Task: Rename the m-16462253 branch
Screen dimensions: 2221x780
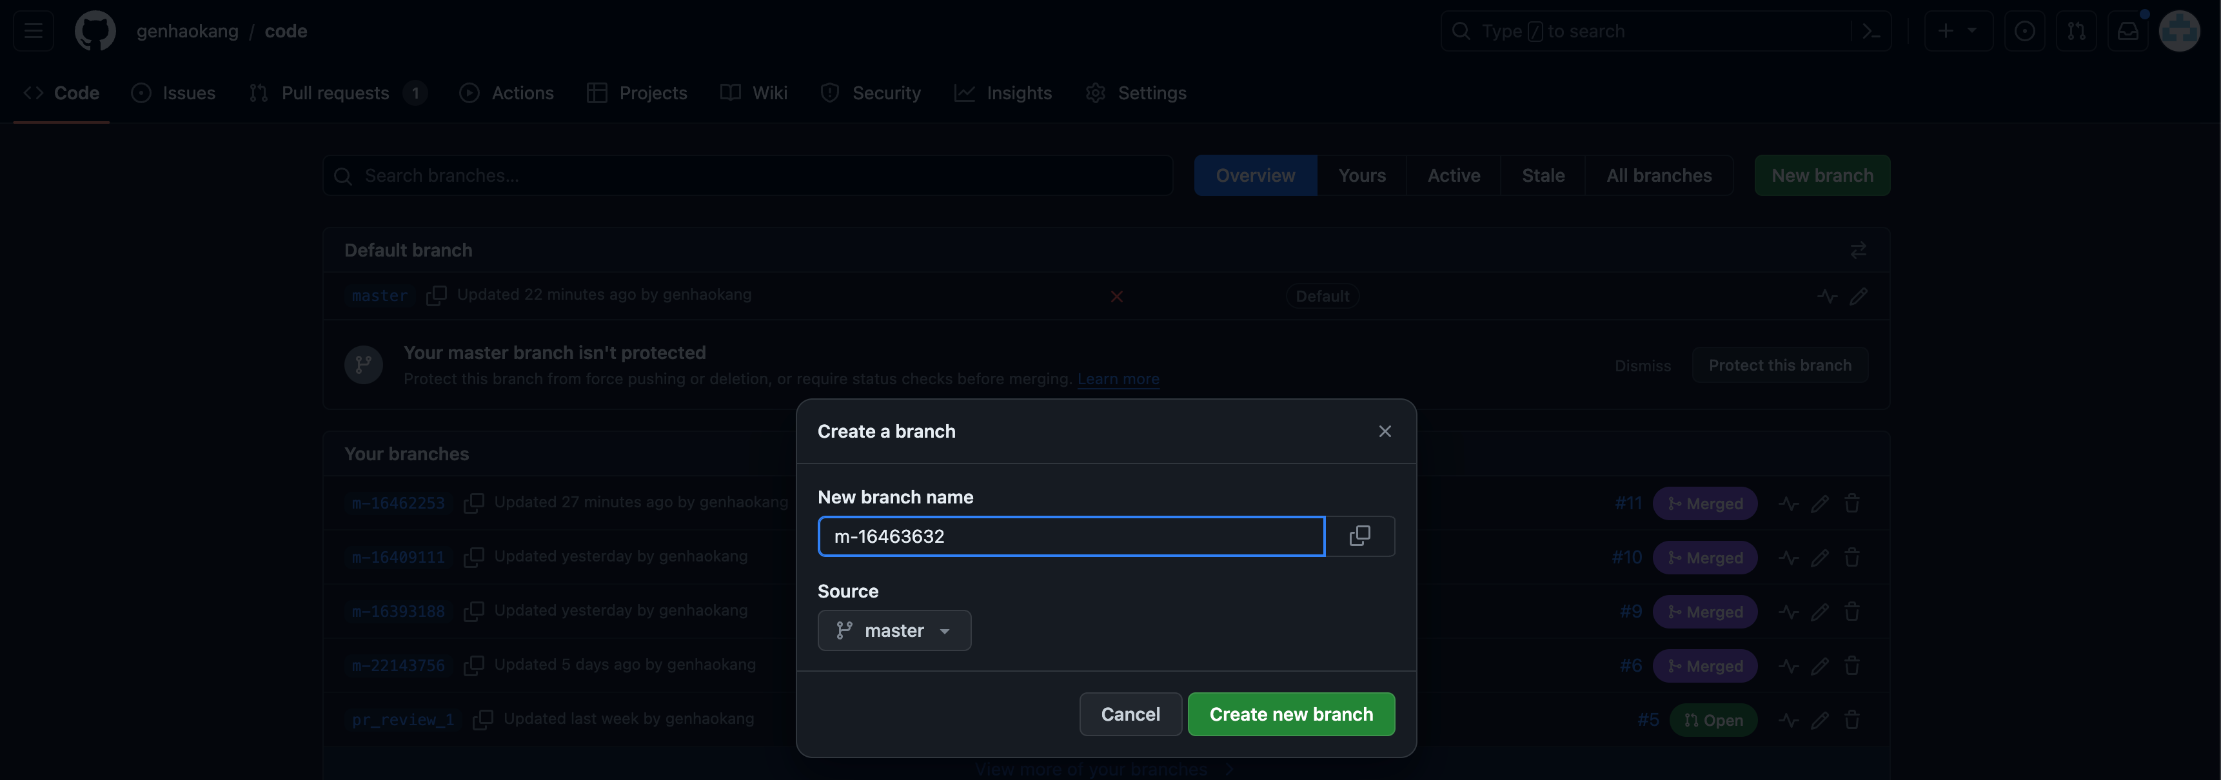Action: [1820, 503]
